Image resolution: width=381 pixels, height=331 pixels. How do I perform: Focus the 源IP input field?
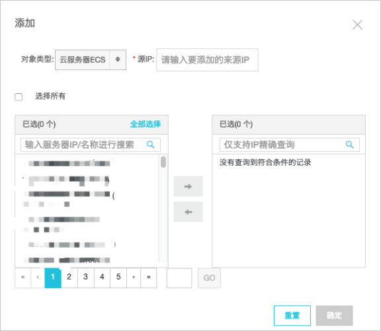click(207, 59)
